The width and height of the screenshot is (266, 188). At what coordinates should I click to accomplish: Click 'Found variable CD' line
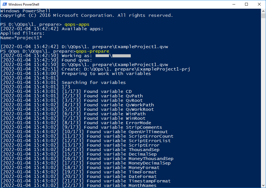(x=66, y=91)
